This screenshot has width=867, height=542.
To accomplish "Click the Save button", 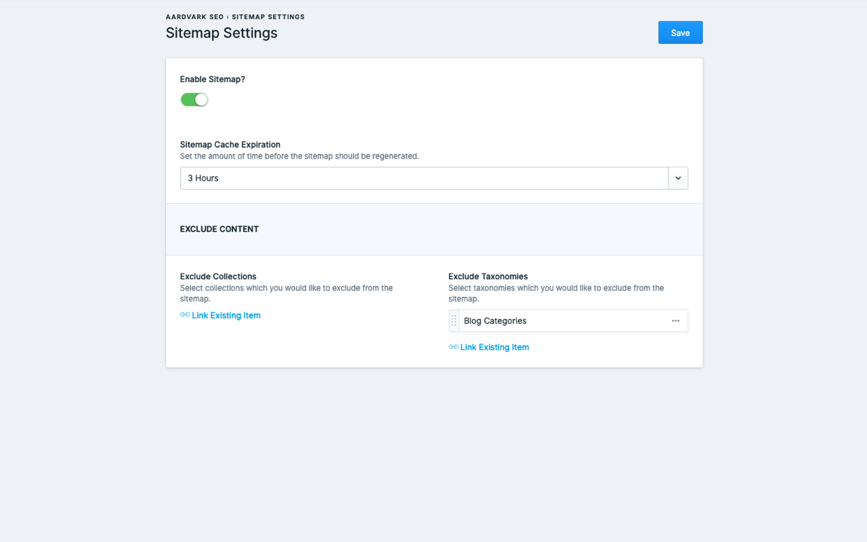I will click(680, 33).
